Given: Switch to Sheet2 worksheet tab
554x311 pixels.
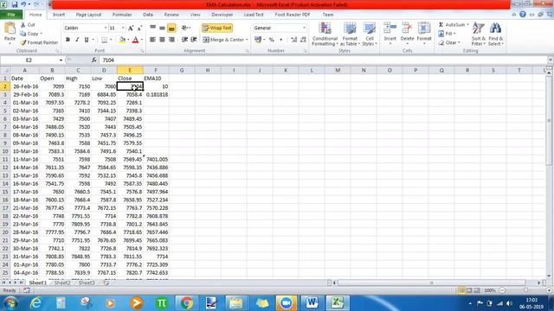Looking at the screenshot, I should coord(62,282).
